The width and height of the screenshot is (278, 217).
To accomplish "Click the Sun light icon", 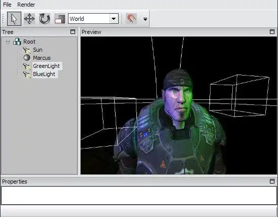I will 26,50.
